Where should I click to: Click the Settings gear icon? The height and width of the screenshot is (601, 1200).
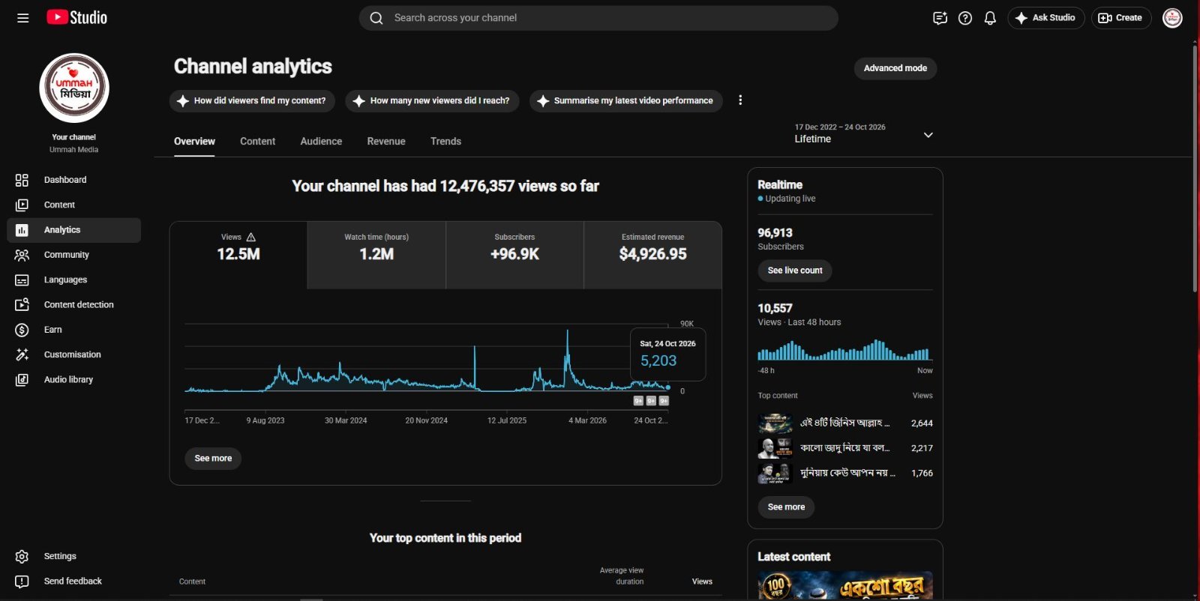point(22,556)
